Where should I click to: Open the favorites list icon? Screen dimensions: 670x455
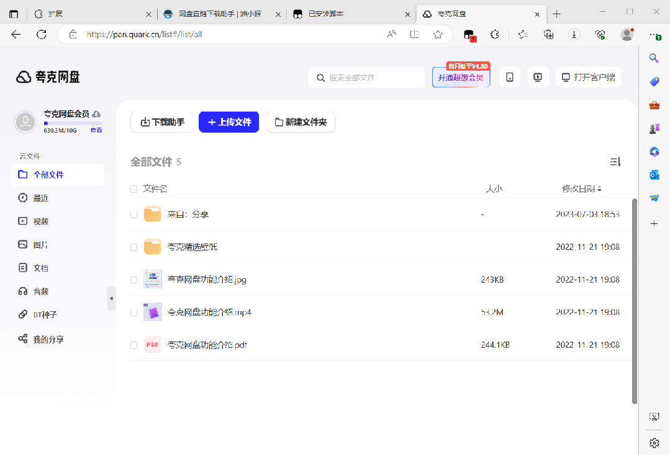[523, 35]
